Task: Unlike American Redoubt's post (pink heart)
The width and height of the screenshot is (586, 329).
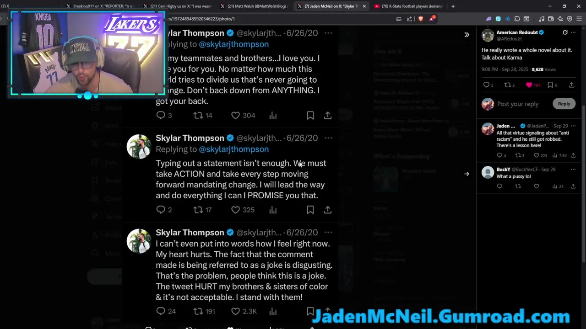Action: coord(529,85)
